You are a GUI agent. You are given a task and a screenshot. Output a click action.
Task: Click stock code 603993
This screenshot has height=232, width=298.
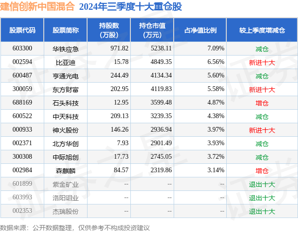22,197
